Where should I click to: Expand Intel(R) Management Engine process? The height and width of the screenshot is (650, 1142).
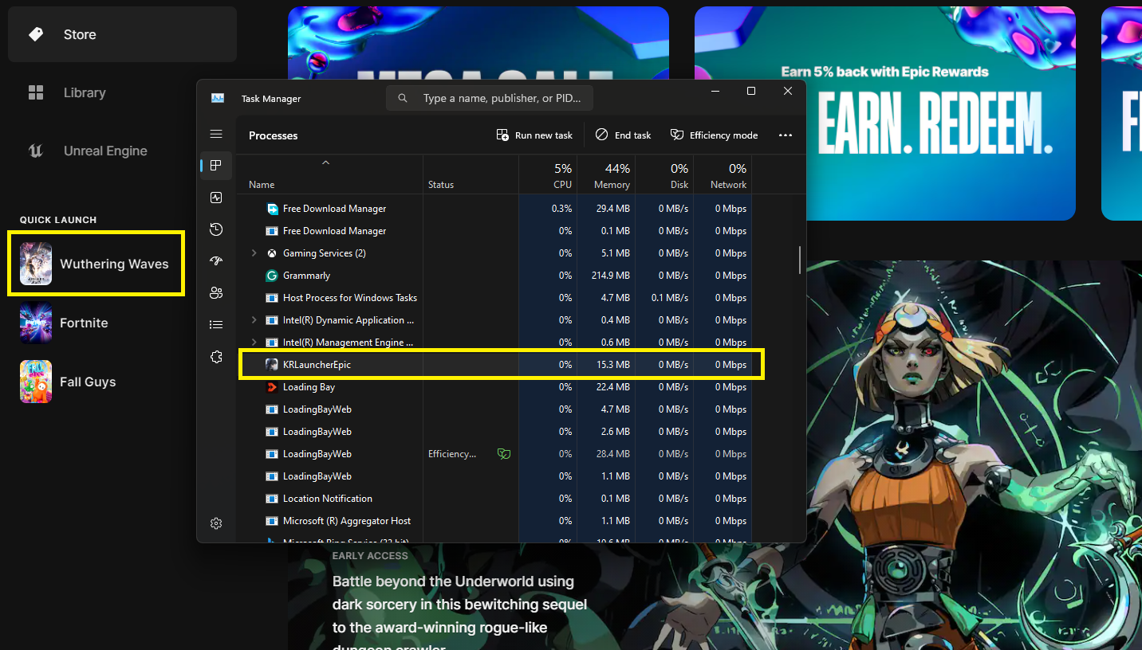pos(254,343)
